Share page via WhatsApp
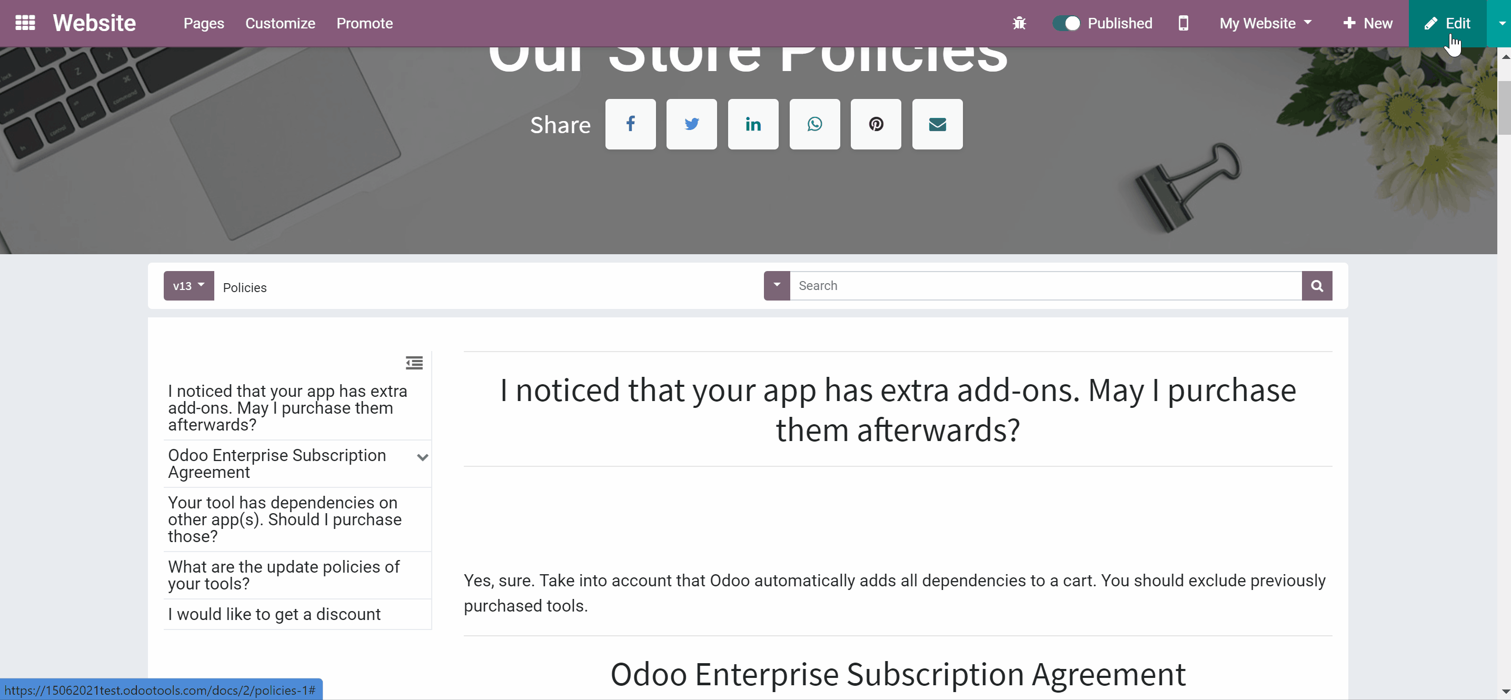This screenshot has width=1511, height=700. (x=814, y=124)
